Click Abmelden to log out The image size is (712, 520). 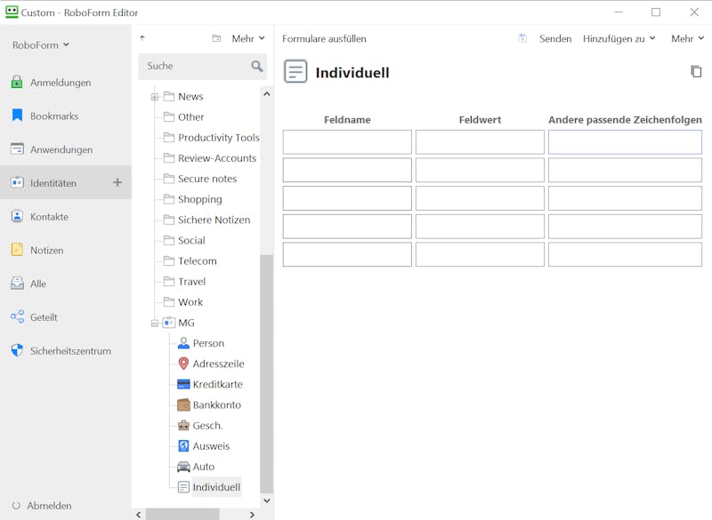[x=49, y=506]
